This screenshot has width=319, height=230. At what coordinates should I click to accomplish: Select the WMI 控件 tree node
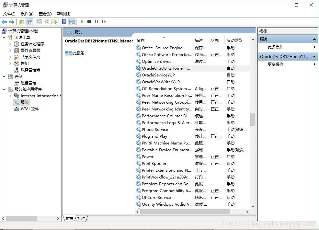(30, 109)
